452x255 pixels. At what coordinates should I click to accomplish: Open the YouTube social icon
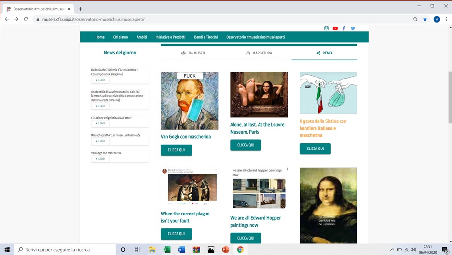click(x=335, y=28)
